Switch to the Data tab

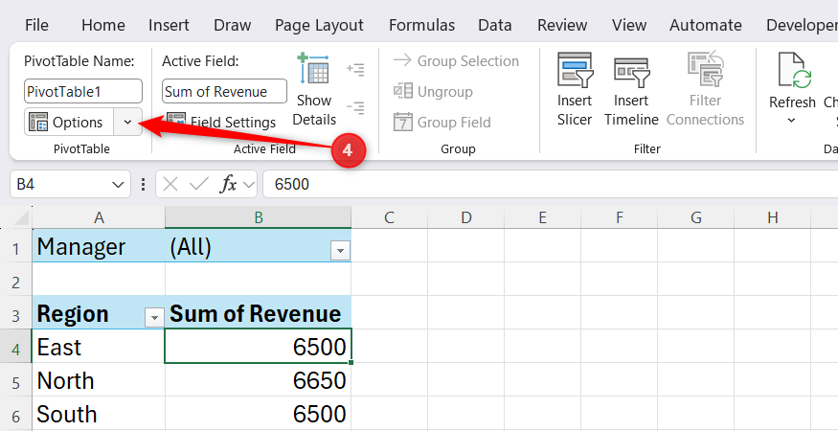click(x=494, y=25)
